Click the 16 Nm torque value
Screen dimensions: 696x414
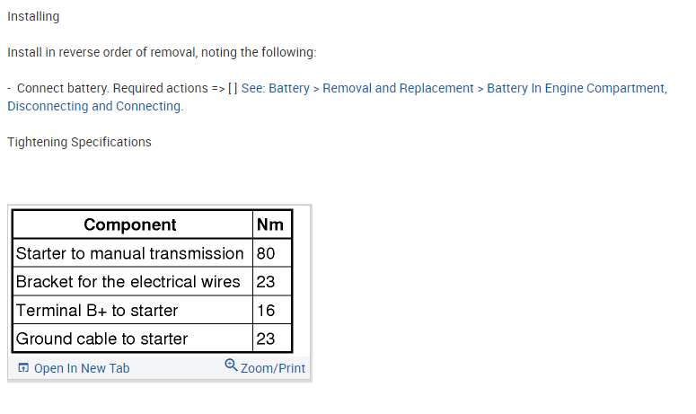point(266,311)
